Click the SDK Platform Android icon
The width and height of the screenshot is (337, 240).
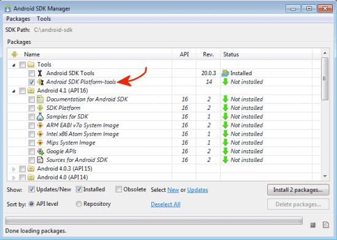coord(40,108)
